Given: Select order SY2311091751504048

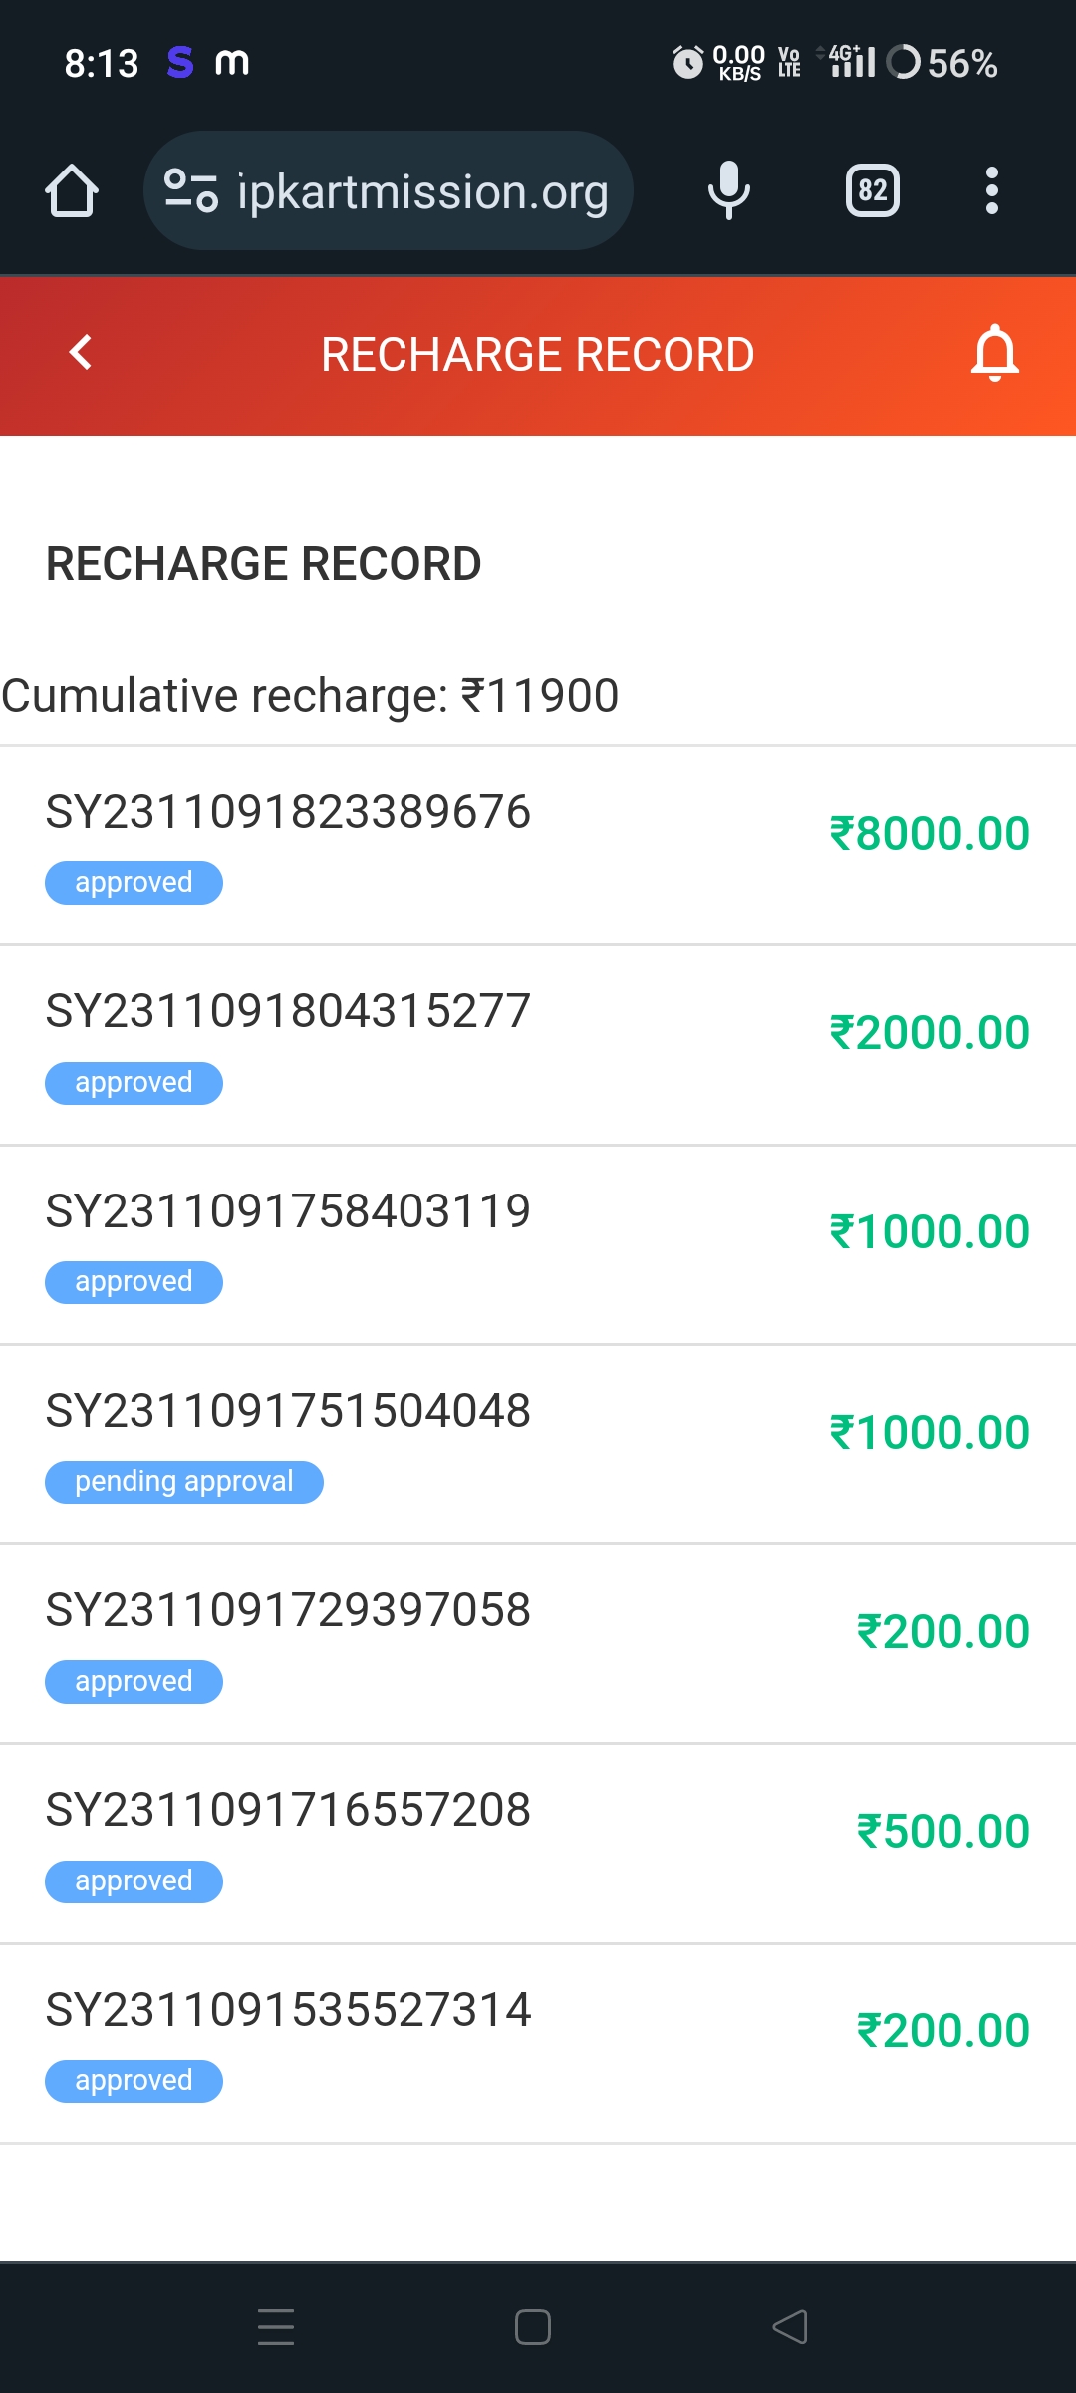Looking at the screenshot, I should [288, 1411].
